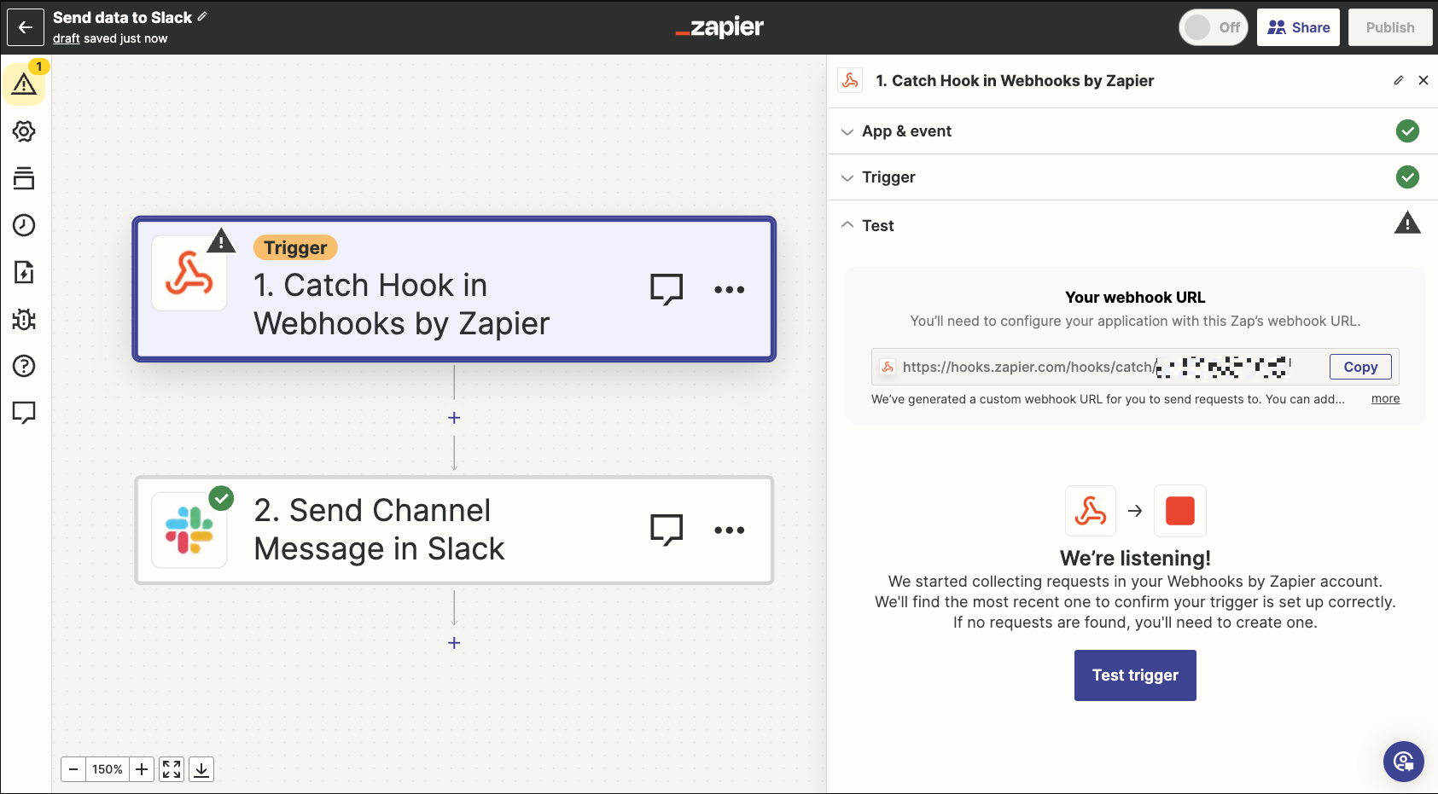Open options menu on Slack step

730,530
